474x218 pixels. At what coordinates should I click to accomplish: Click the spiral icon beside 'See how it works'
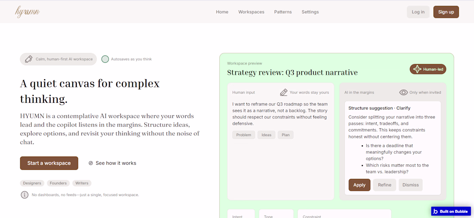91,163
